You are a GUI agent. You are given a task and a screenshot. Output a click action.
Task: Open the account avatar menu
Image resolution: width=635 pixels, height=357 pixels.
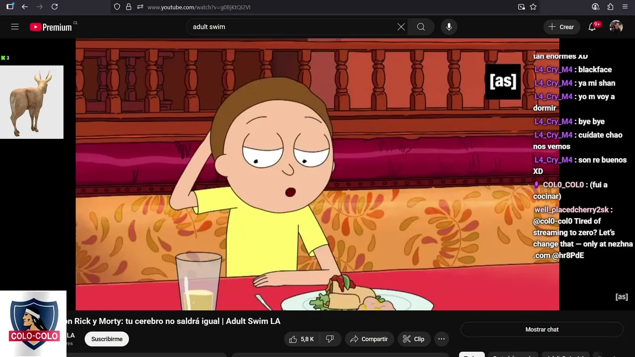click(x=616, y=27)
